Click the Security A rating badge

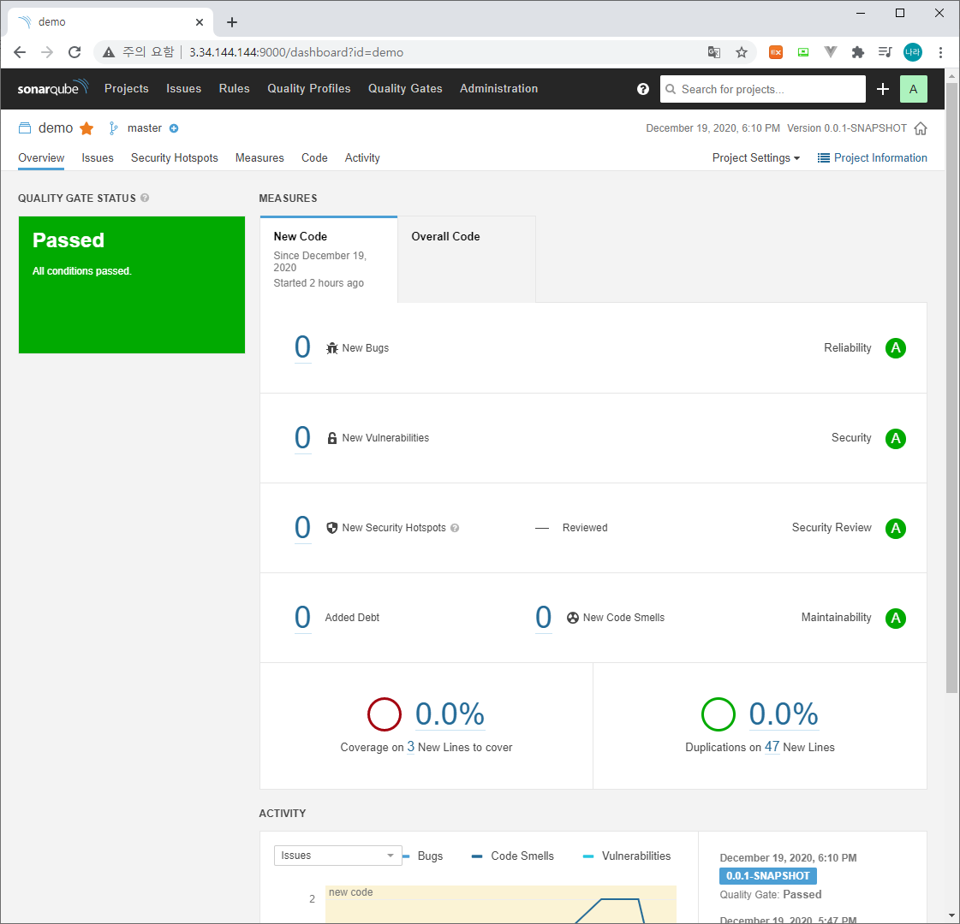896,438
